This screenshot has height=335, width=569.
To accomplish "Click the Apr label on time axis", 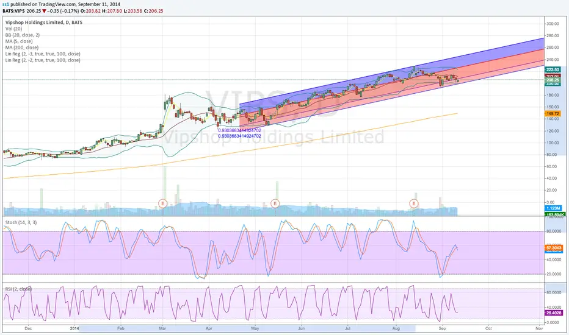I will click(209, 328).
